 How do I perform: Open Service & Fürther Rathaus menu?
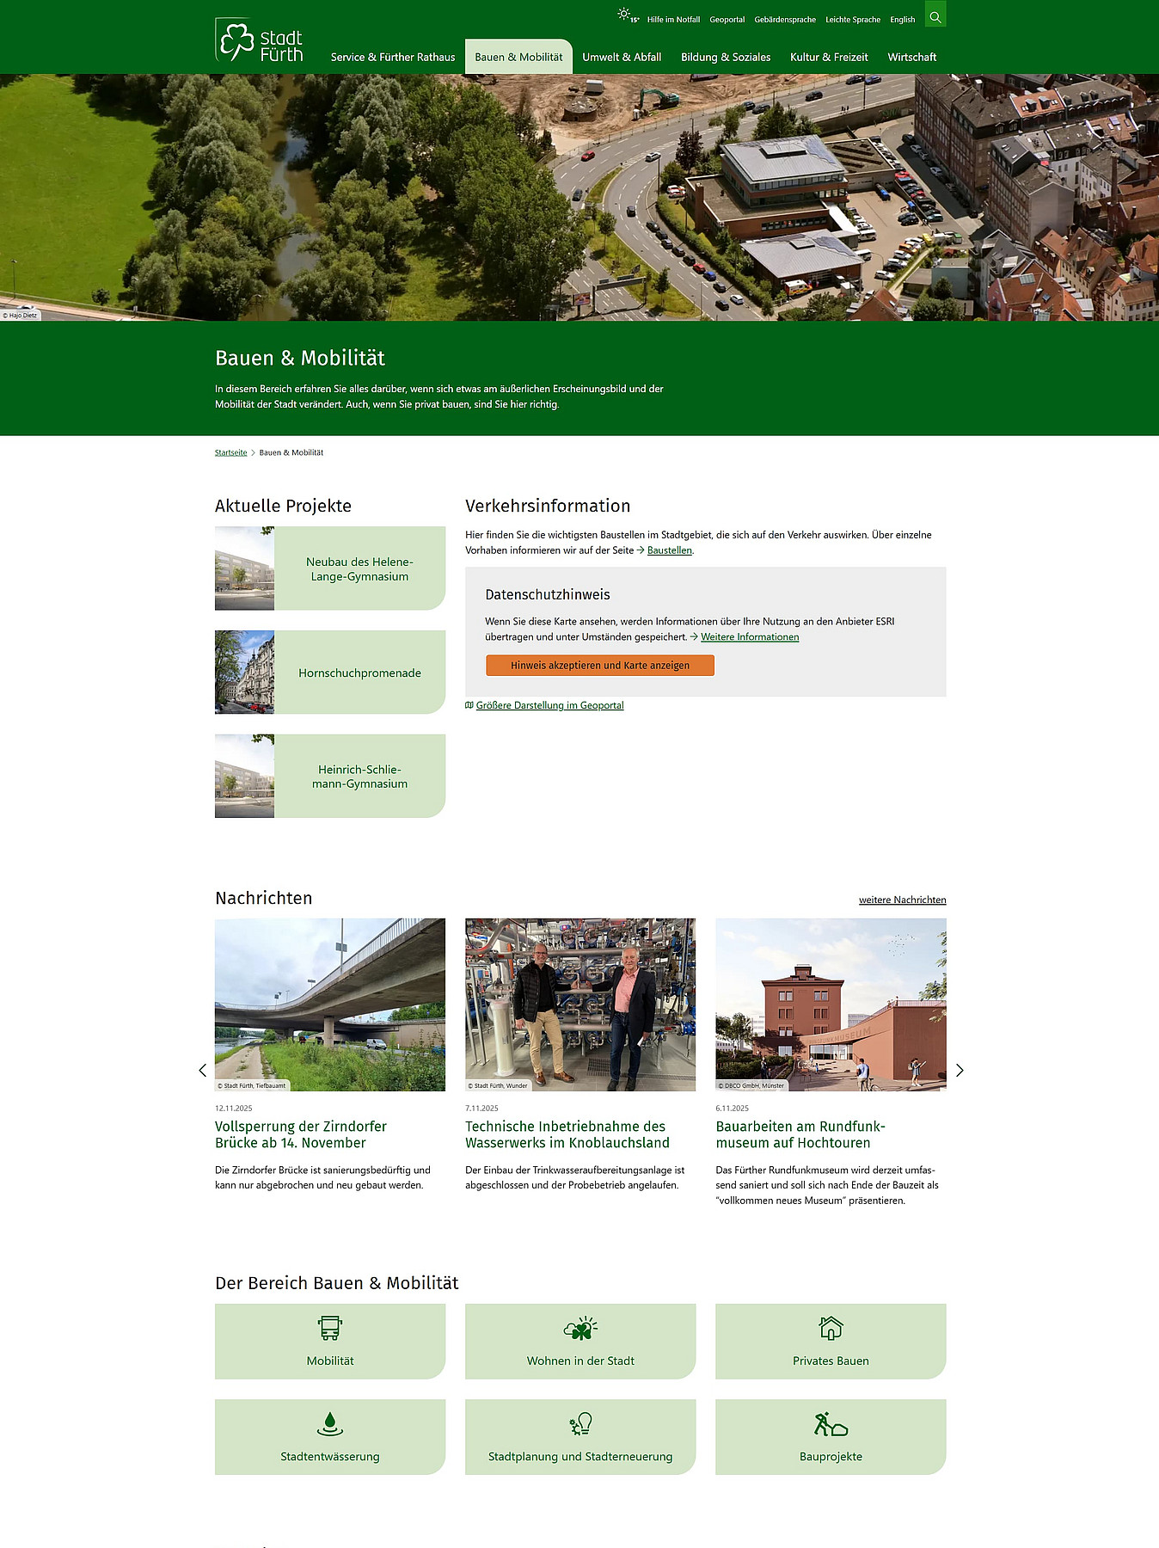tap(393, 57)
